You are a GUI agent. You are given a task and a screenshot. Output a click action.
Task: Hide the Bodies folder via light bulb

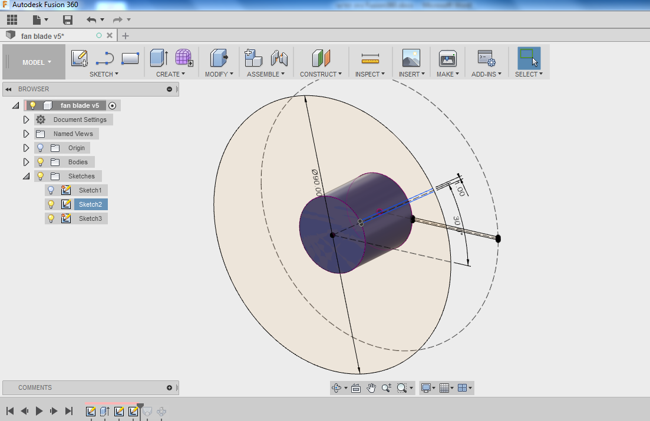40,161
